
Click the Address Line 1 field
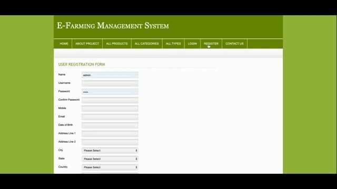coord(110,133)
